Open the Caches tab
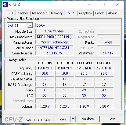126x125 pixels. click(23, 13)
